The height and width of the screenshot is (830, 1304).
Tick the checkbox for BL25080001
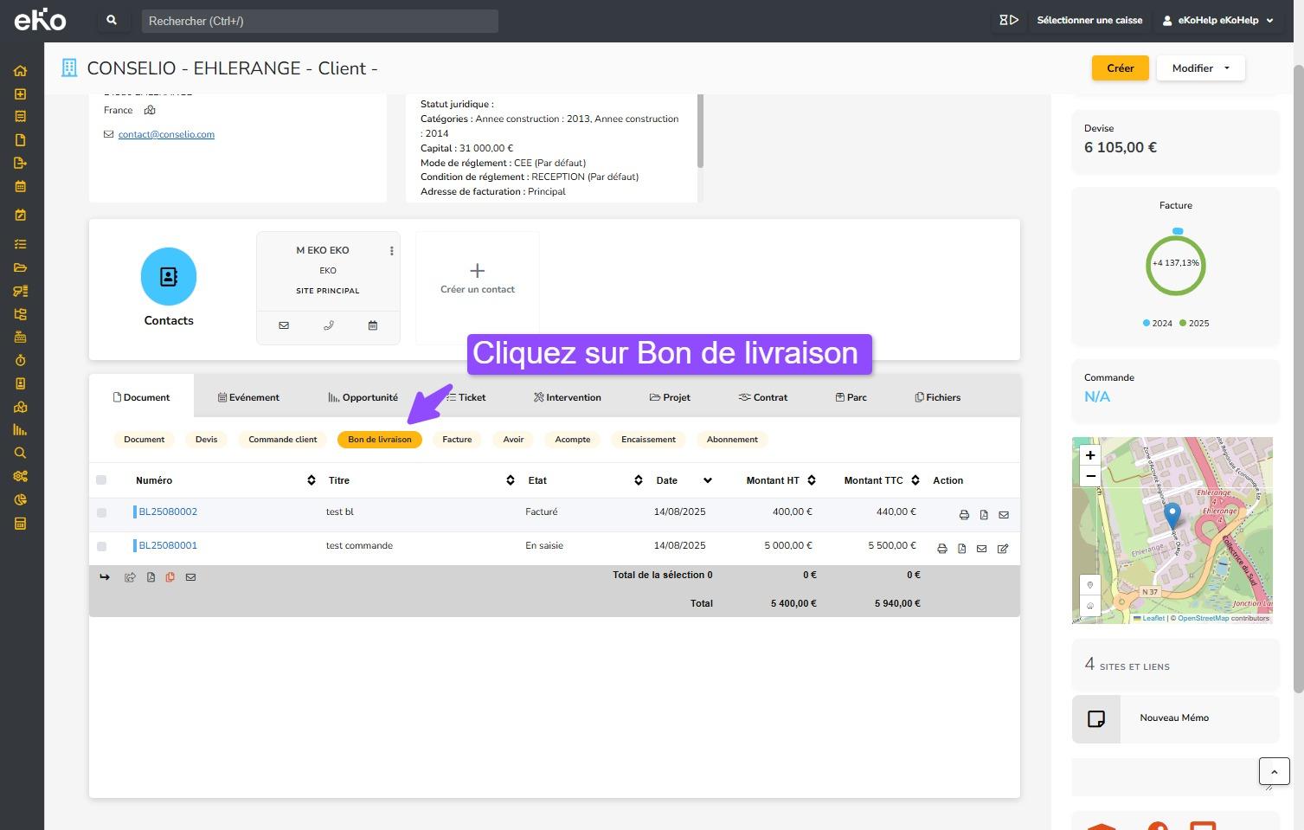point(101,546)
